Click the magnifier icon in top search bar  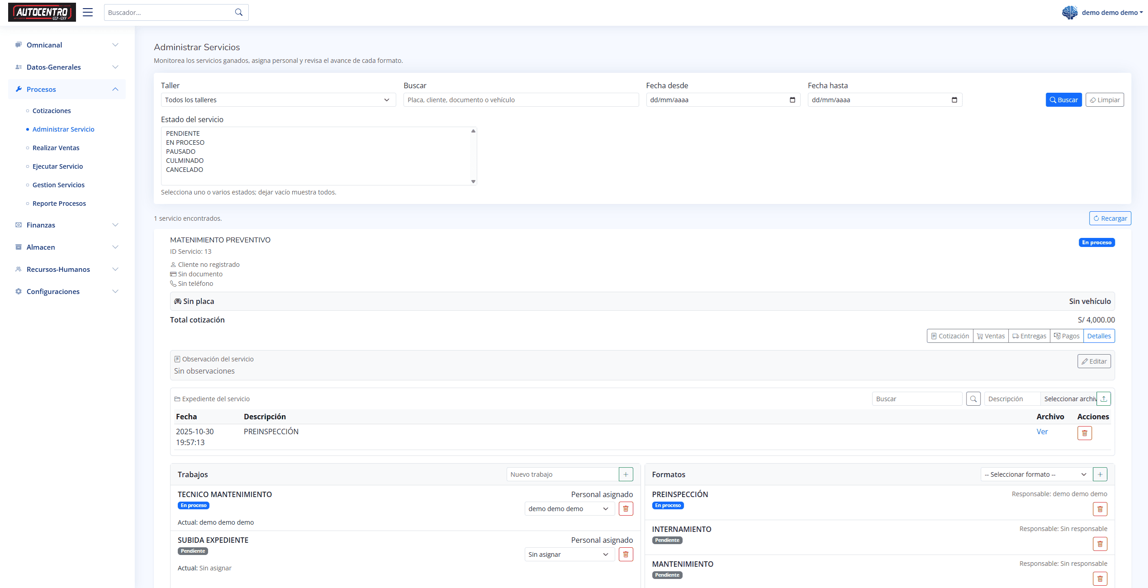tap(238, 12)
